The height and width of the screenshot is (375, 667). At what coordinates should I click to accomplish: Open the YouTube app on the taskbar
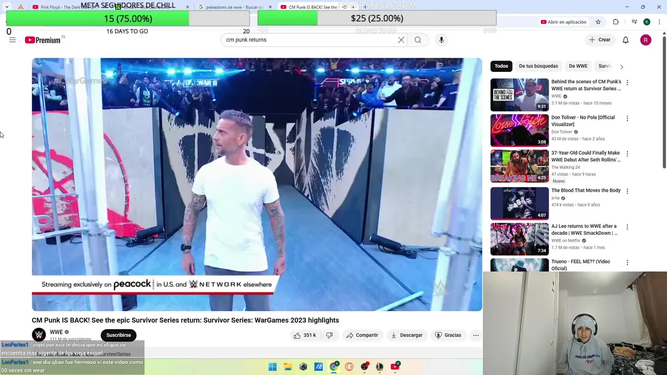point(395,367)
